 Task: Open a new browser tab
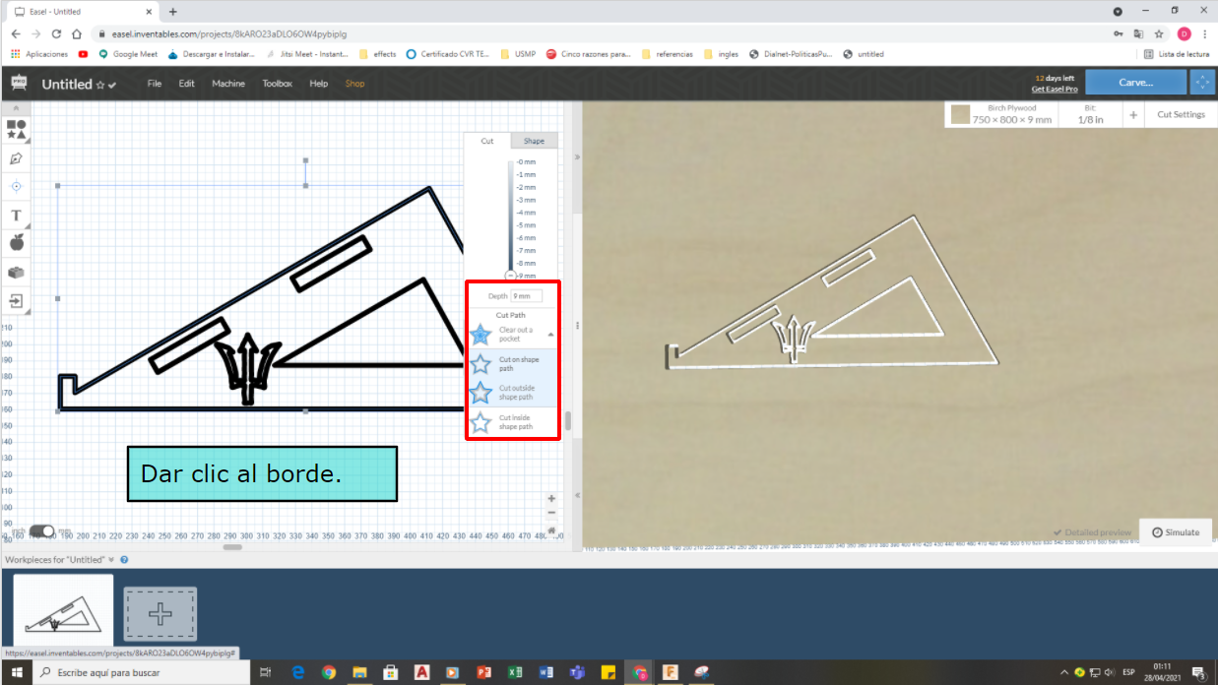coord(173,12)
